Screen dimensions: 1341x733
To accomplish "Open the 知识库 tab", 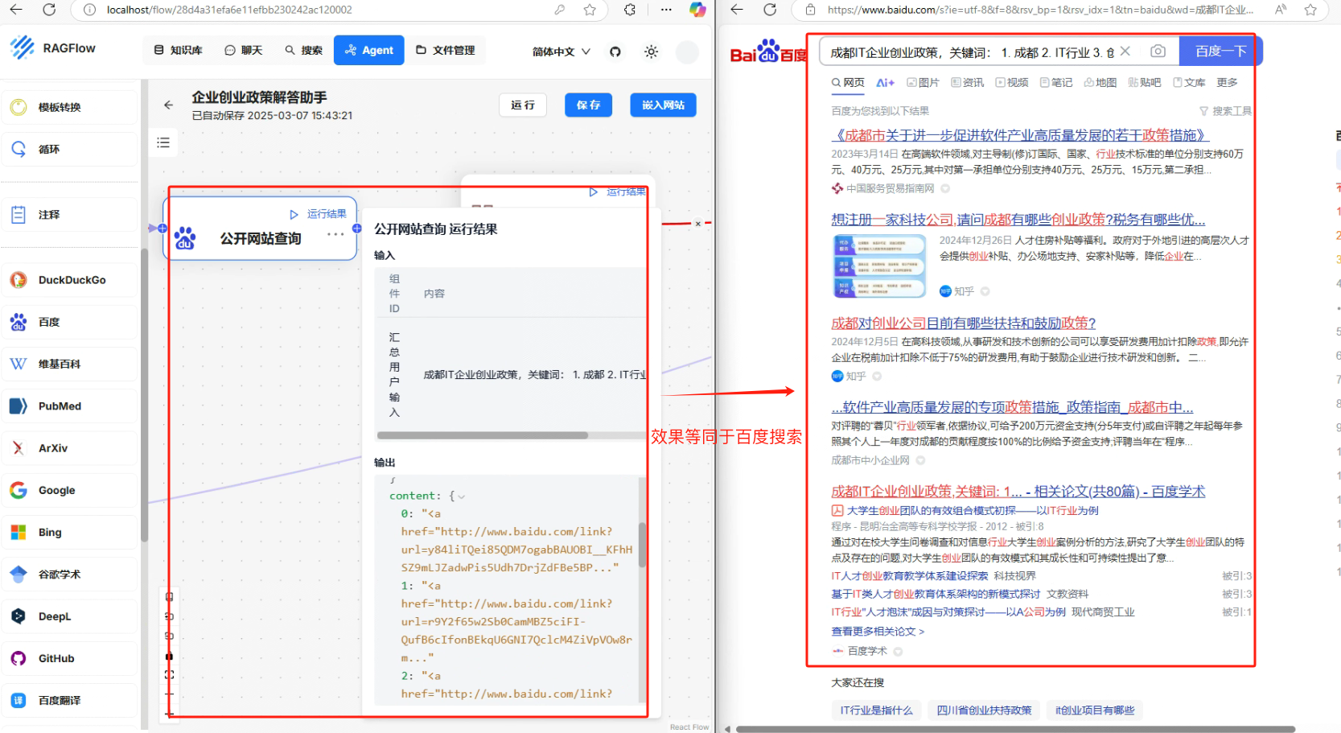I will (x=178, y=50).
